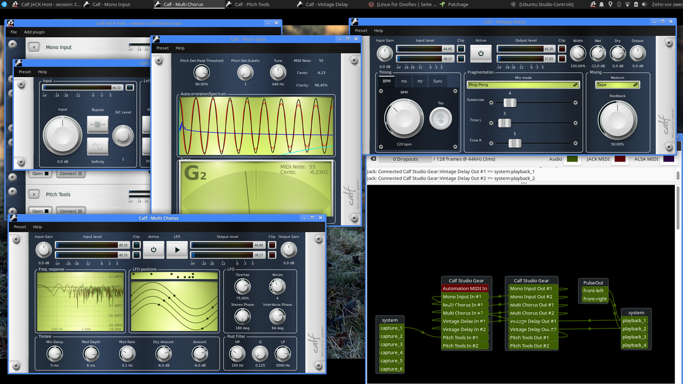Toggle the Bypass button in Mono Input

coord(98,125)
